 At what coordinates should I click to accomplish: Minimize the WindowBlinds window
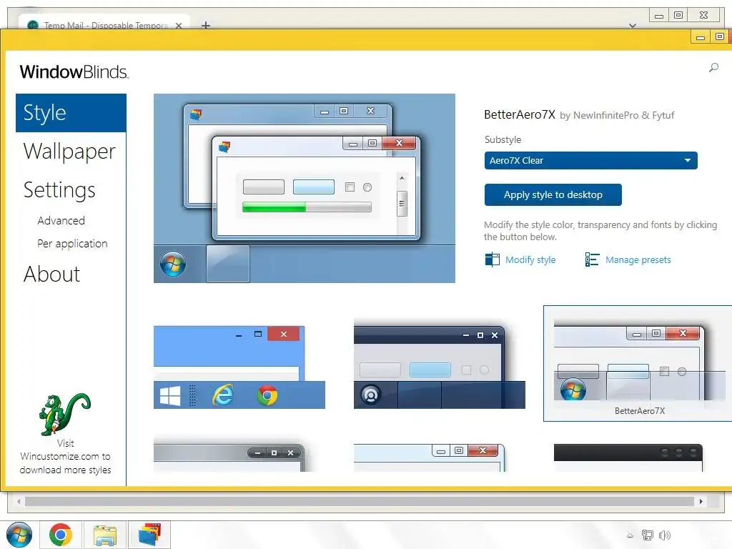click(701, 37)
